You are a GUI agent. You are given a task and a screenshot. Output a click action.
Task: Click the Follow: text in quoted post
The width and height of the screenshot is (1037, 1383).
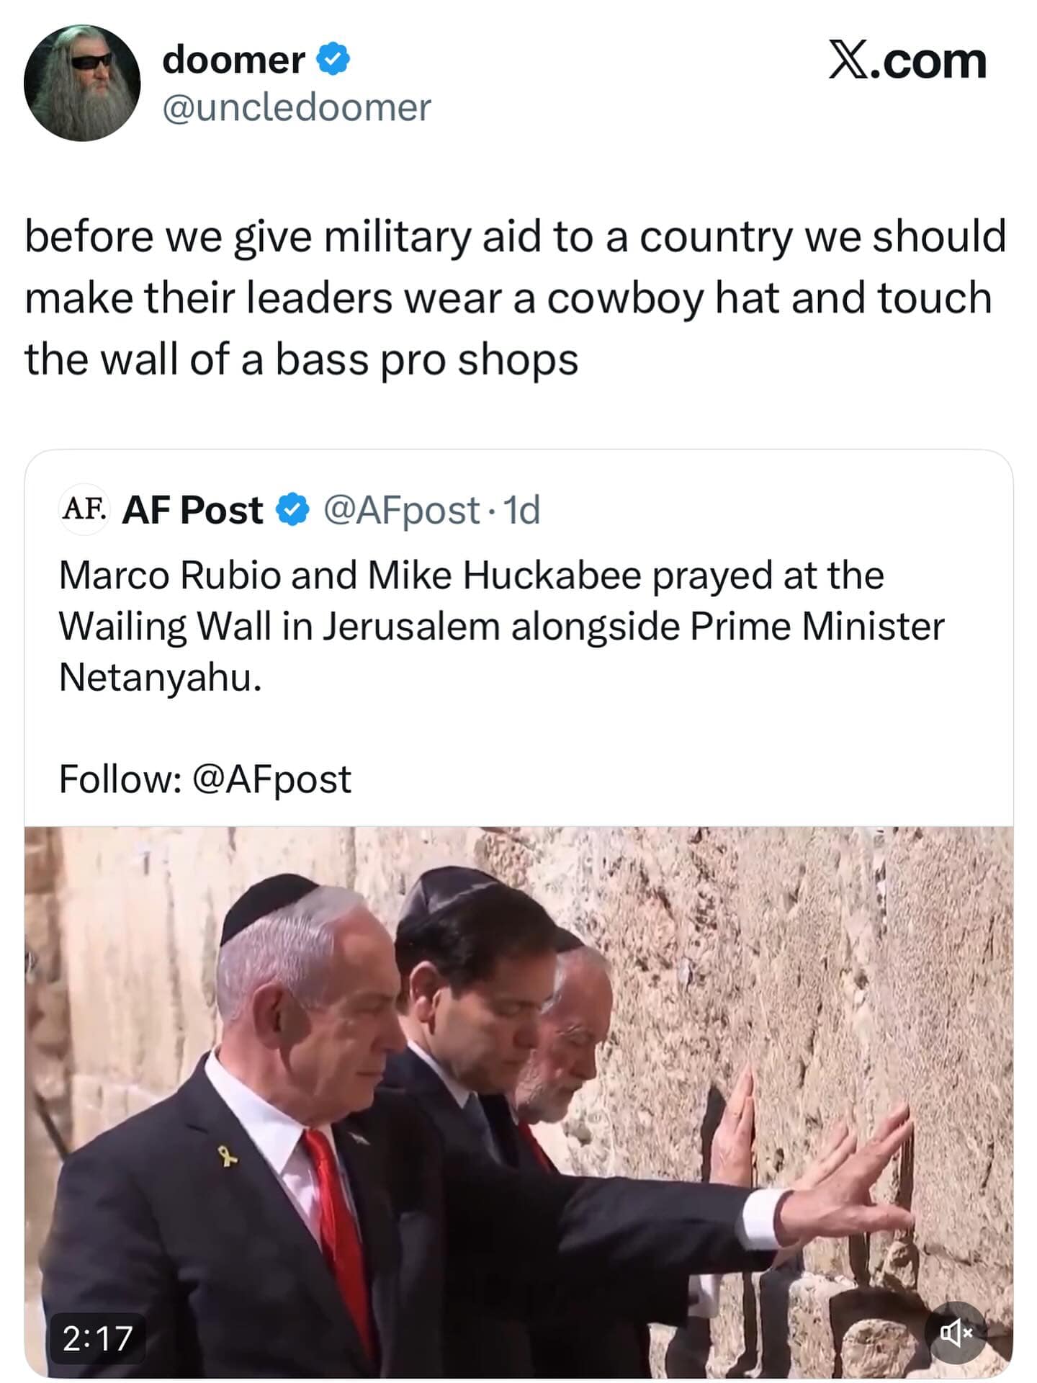[x=120, y=779]
